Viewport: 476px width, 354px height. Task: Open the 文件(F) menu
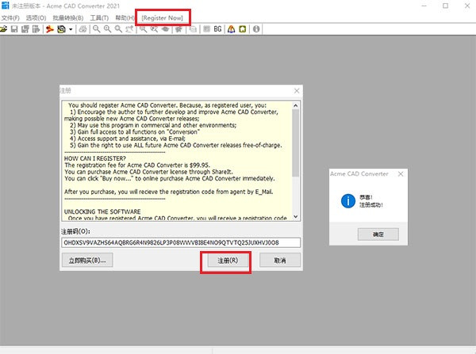tap(10, 17)
